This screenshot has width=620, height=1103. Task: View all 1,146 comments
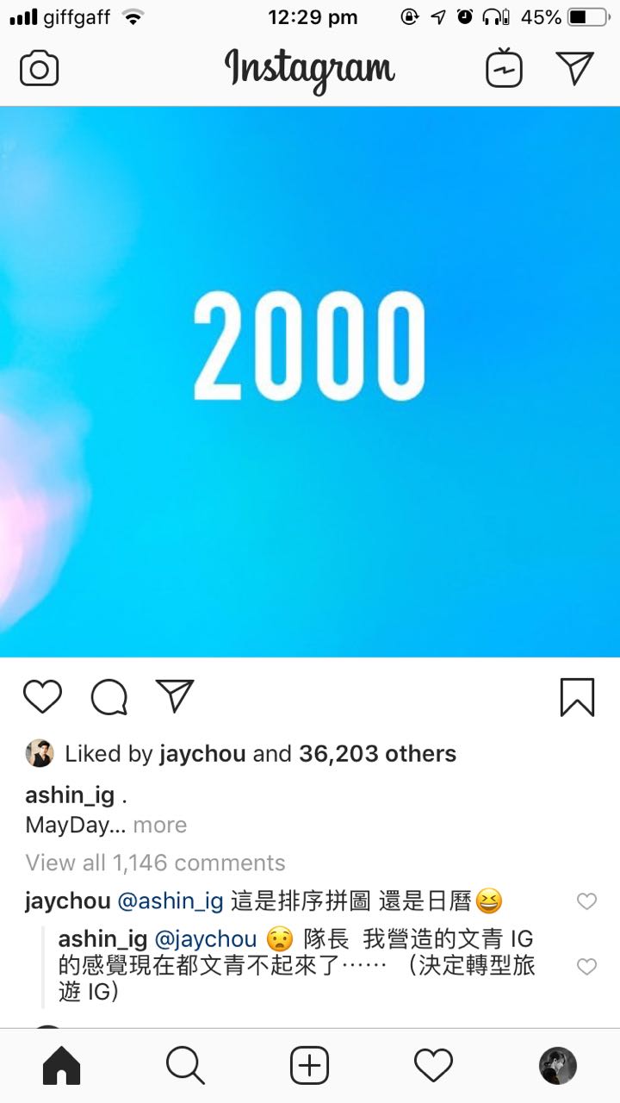click(155, 863)
